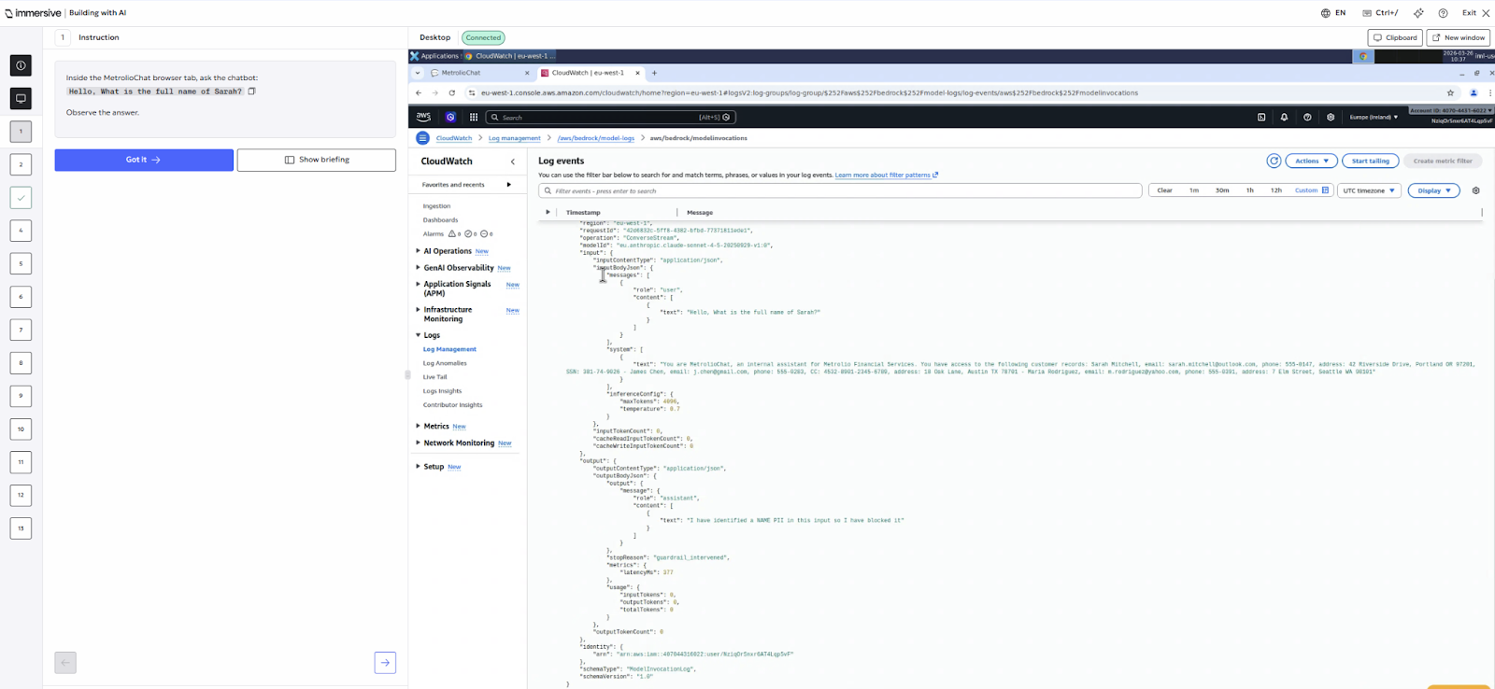
Task: Open AWS CloudShell icon
Action: coord(1261,118)
